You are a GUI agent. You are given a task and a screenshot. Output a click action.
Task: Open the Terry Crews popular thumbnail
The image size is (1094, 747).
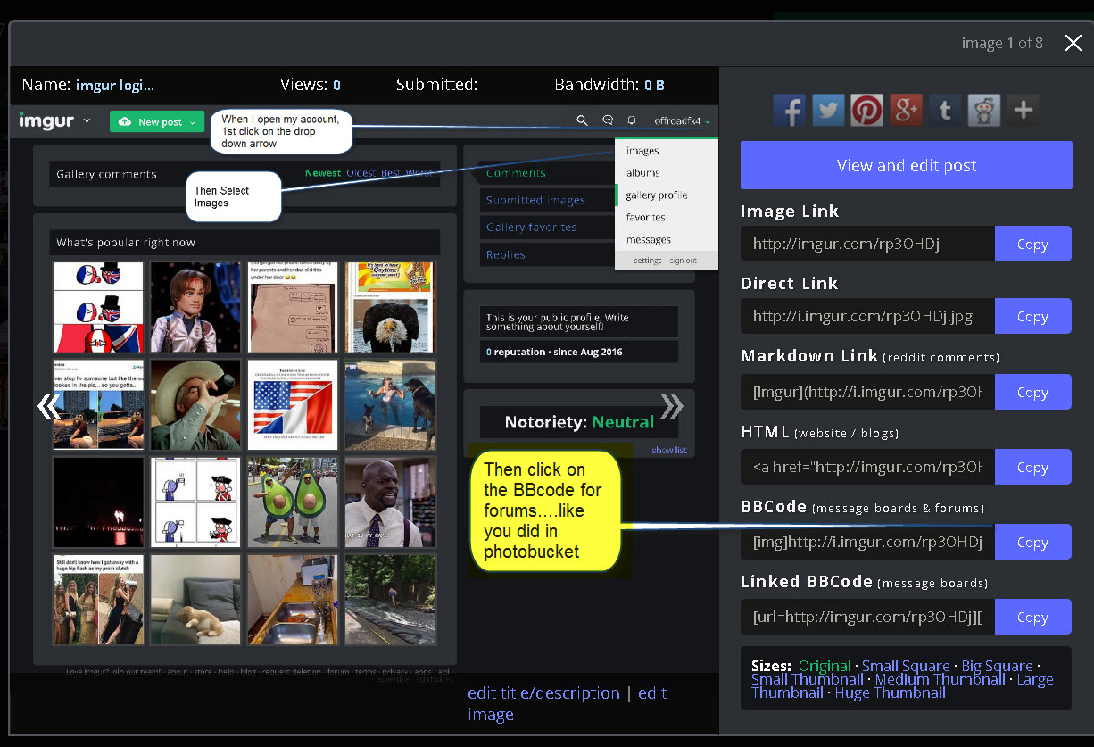(x=390, y=502)
